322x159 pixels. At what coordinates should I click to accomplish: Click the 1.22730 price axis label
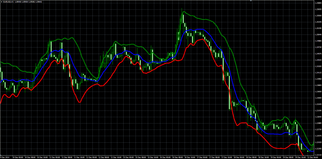pos(318,130)
